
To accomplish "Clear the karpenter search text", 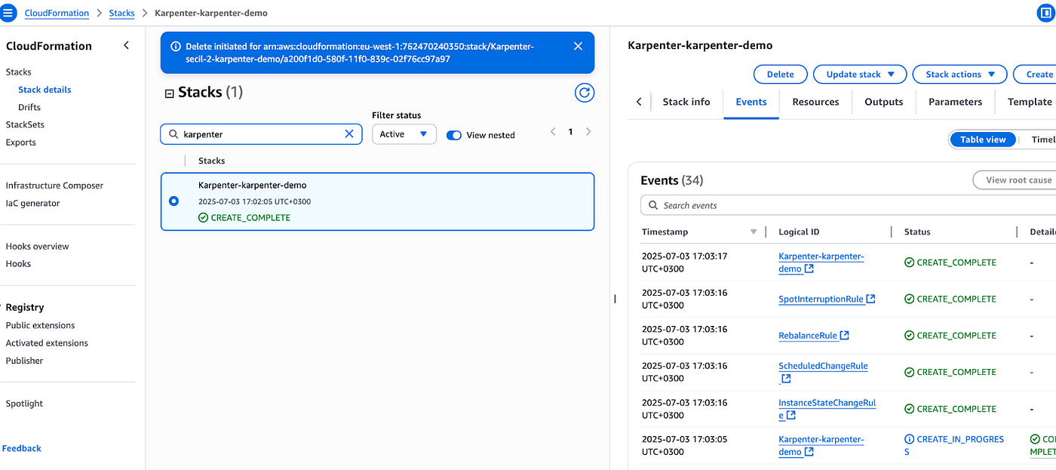I will tap(349, 134).
